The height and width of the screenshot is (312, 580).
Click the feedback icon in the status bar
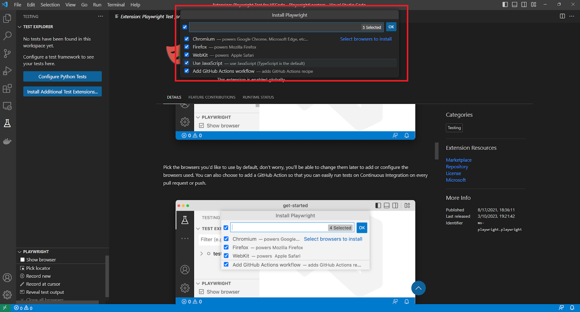tap(561, 308)
